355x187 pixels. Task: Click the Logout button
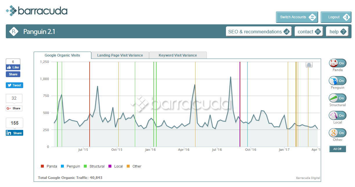pos(336,17)
